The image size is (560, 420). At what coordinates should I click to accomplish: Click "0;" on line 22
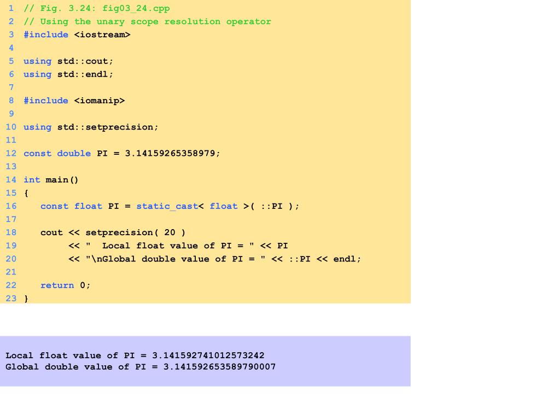click(x=85, y=285)
